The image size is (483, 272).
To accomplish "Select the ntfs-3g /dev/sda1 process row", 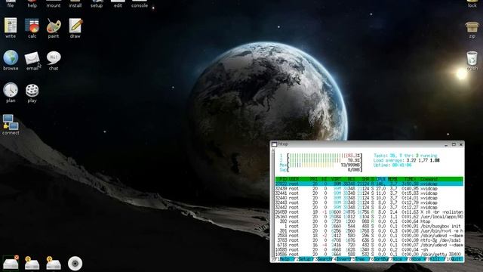I will point(369,240).
